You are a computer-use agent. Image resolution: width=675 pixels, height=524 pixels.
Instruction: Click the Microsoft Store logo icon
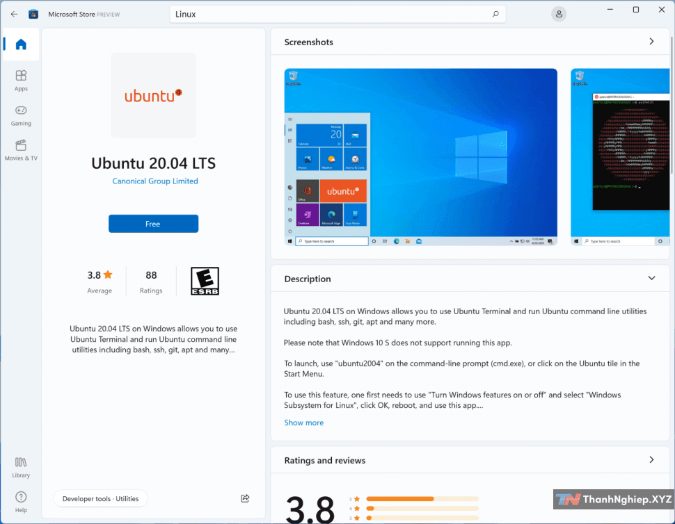click(33, 14)
